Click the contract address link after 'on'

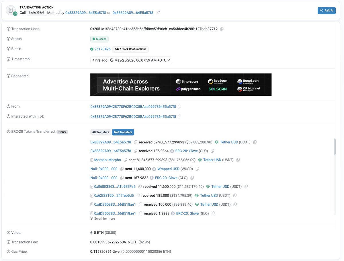point(133,13)
